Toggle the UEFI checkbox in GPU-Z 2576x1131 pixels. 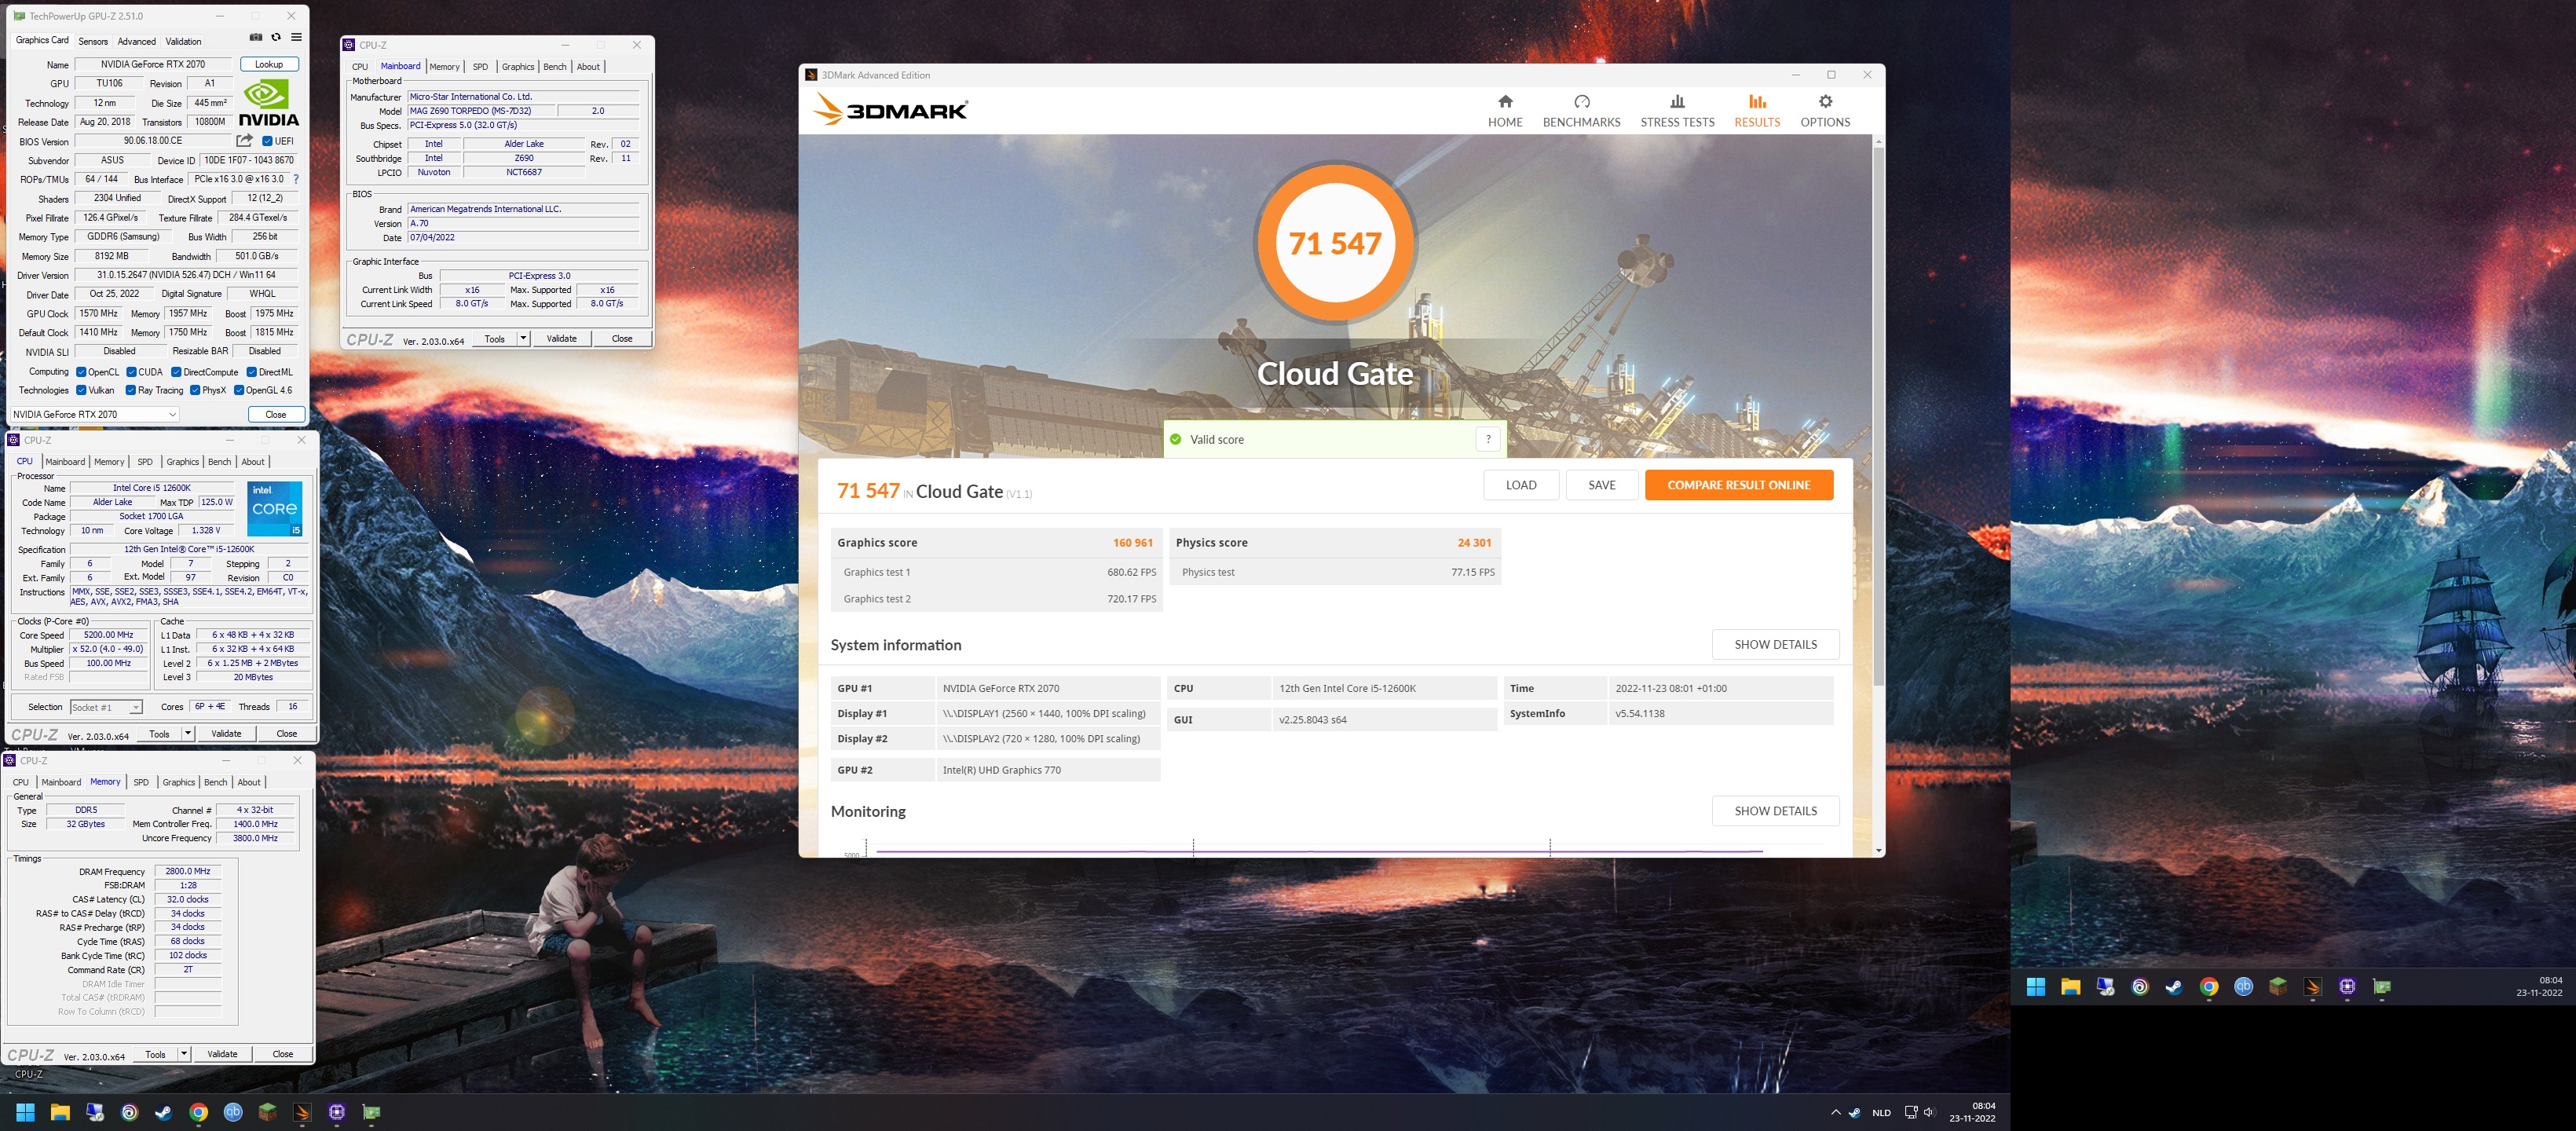point(267,141)
